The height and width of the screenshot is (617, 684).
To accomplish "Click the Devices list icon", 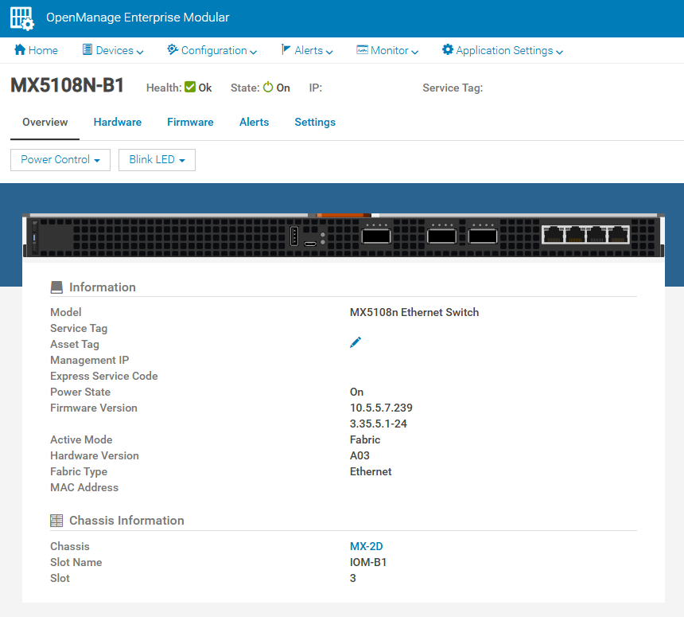I will 87,50.
